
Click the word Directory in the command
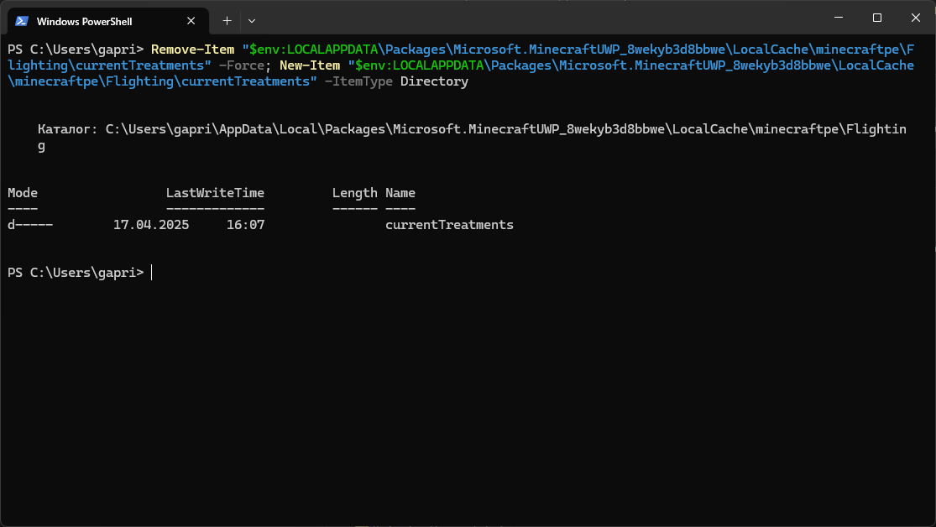[x=434, y=81]
